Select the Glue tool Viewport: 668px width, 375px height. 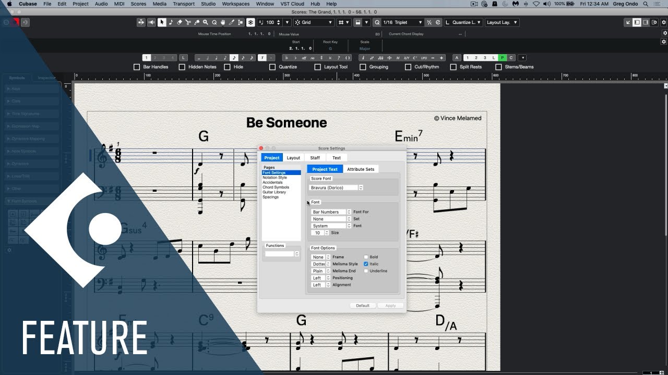(x=197, y=22)
